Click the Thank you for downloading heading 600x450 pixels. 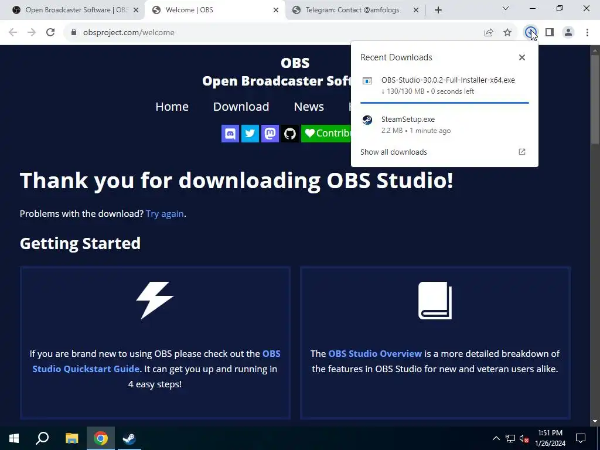(237, 180)
